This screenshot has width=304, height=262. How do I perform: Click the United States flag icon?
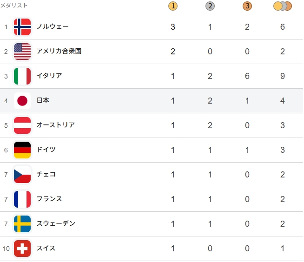22,52
